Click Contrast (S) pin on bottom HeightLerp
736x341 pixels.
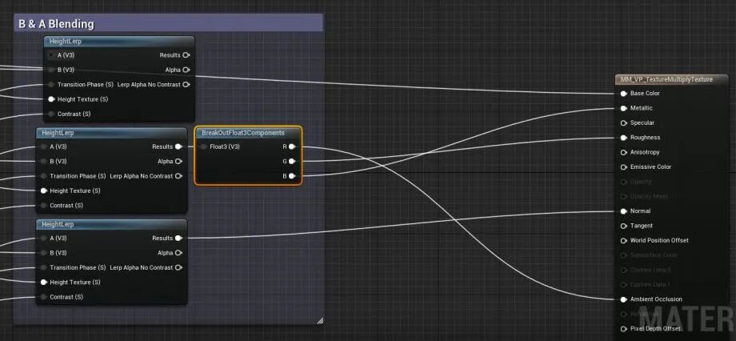click(44, 297)
